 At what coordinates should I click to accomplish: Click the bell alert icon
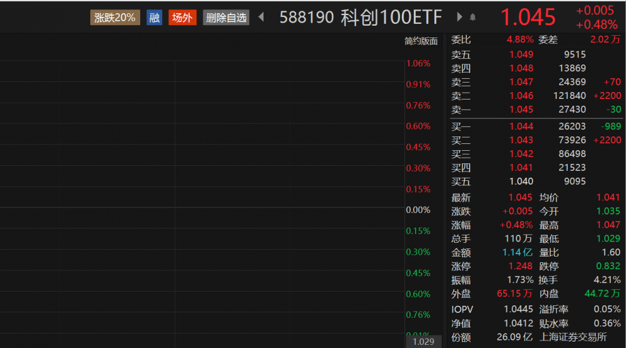(x=473, y=17)
